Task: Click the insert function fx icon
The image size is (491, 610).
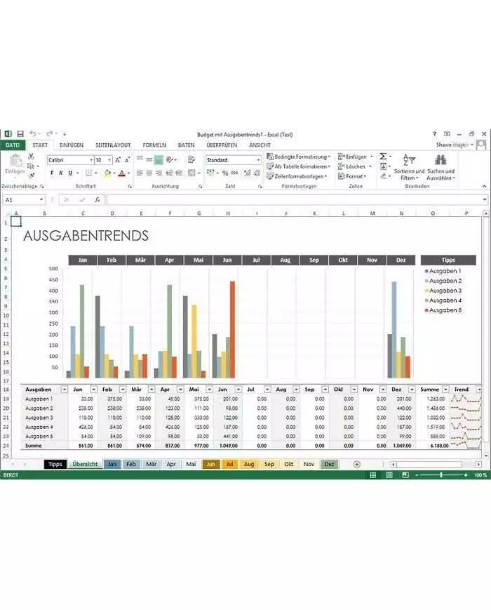Action: 97,200
